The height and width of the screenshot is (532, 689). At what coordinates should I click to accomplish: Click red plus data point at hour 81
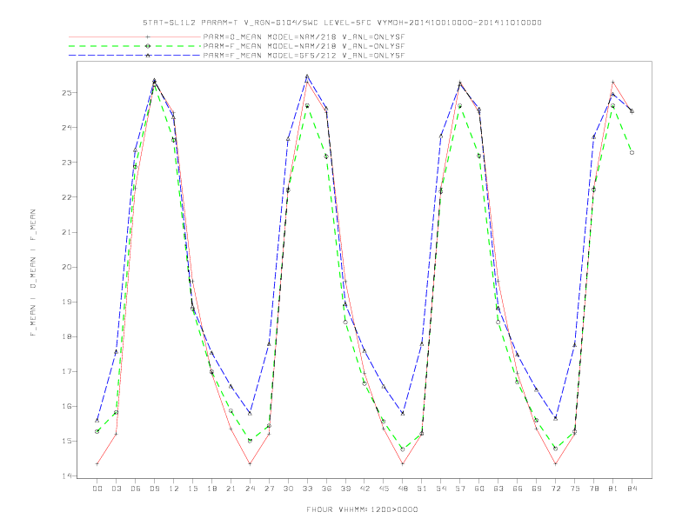point(613,82)
